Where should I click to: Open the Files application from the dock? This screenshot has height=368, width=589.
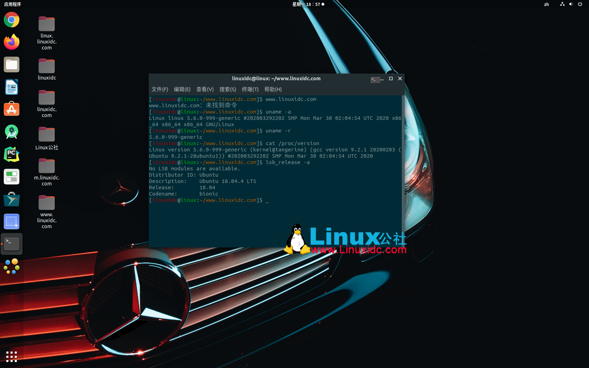click(x=12, y=64)
